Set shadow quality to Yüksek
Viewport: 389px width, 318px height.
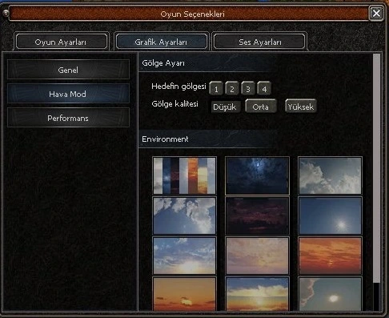click(301, 107)
